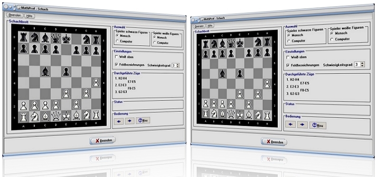The width and height of the screenshot is (377, 177).
Task: Click move '2. E2-E3' in right window
Action: (293, 87)
